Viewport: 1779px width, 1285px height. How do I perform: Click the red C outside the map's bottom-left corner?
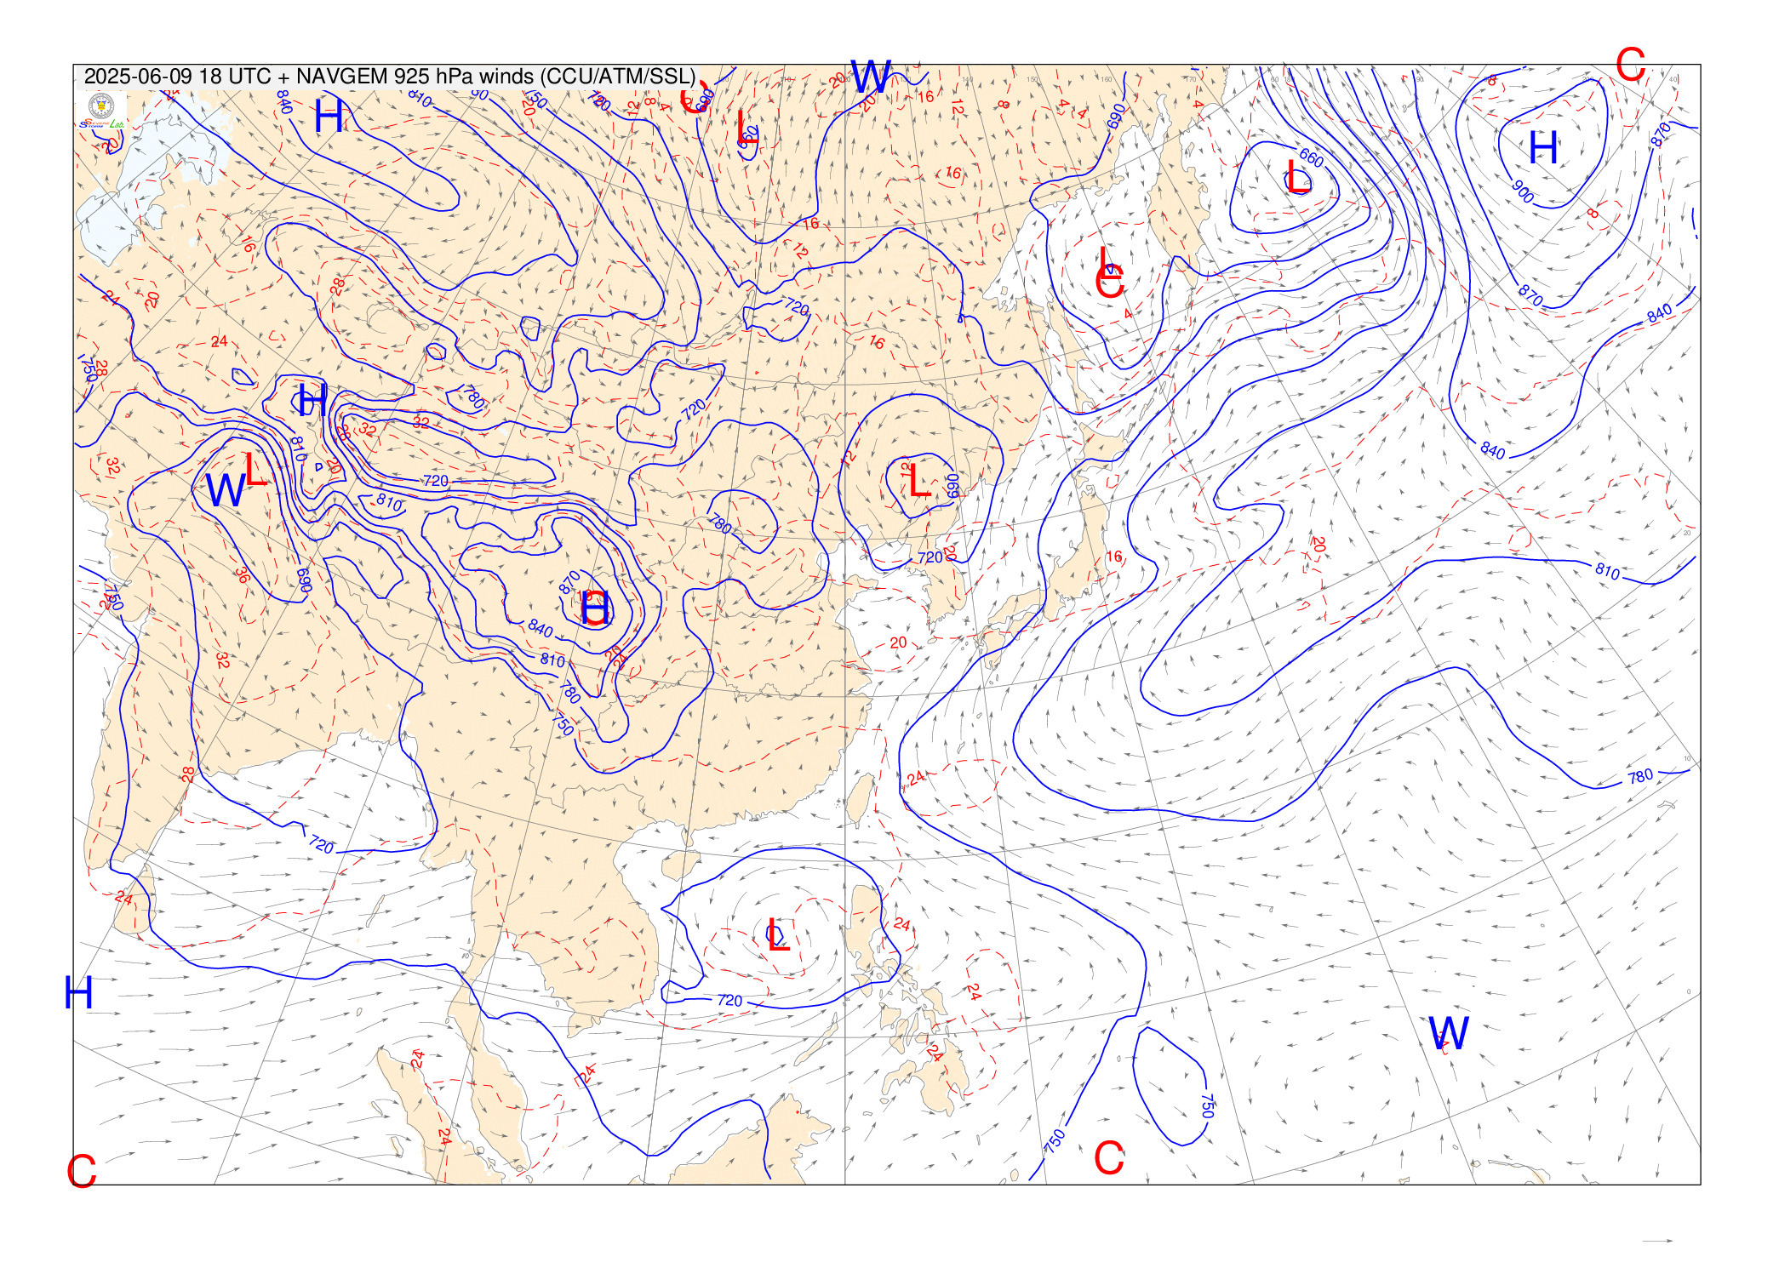click(x=82, y=1171)
